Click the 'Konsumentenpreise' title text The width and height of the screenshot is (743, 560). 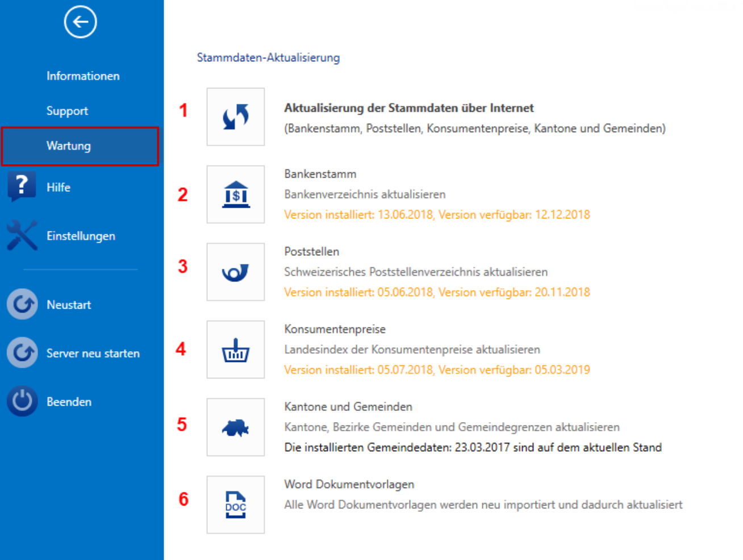[x=335, y=329]
